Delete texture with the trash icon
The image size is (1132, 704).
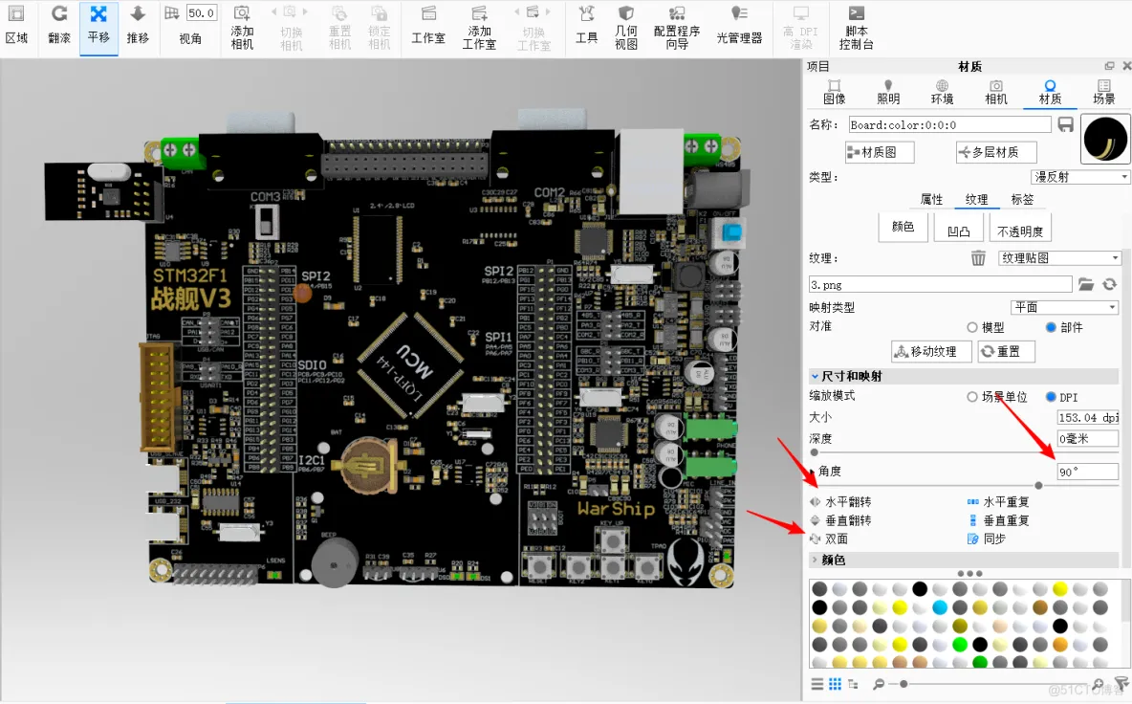[x=977, y=257]
